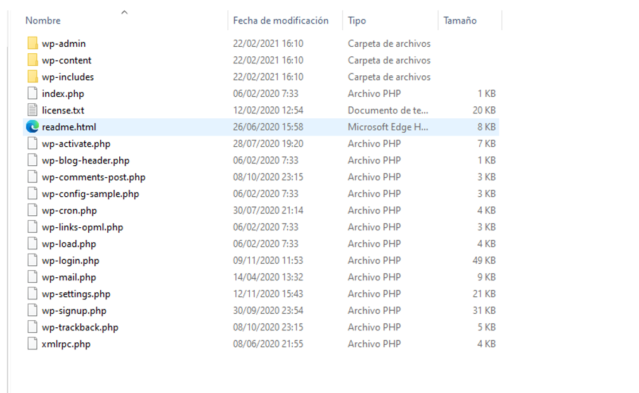Image resolution: width=639 pixels, height=393 pixels.
Task: Select the index.php file name
Action: click(63, 94)
